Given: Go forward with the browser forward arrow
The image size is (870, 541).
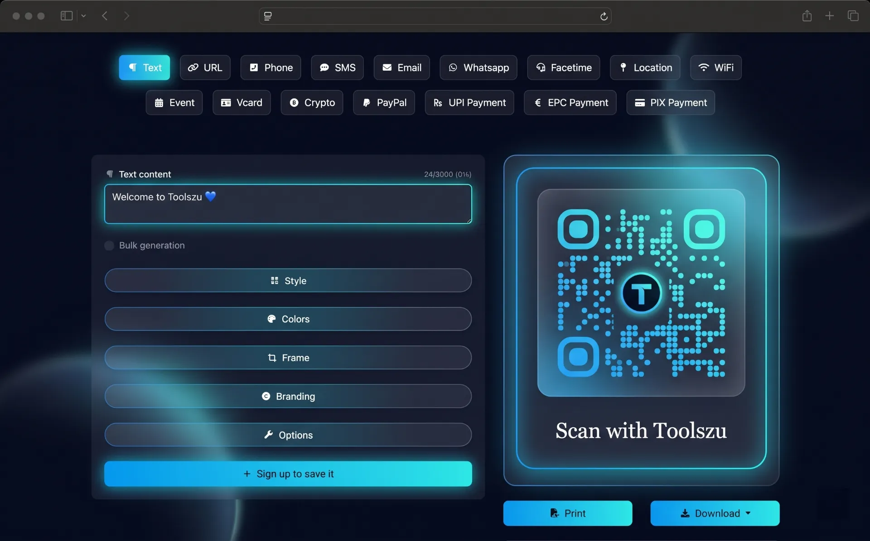Looking at the screenshot, I should pos(126,16).
